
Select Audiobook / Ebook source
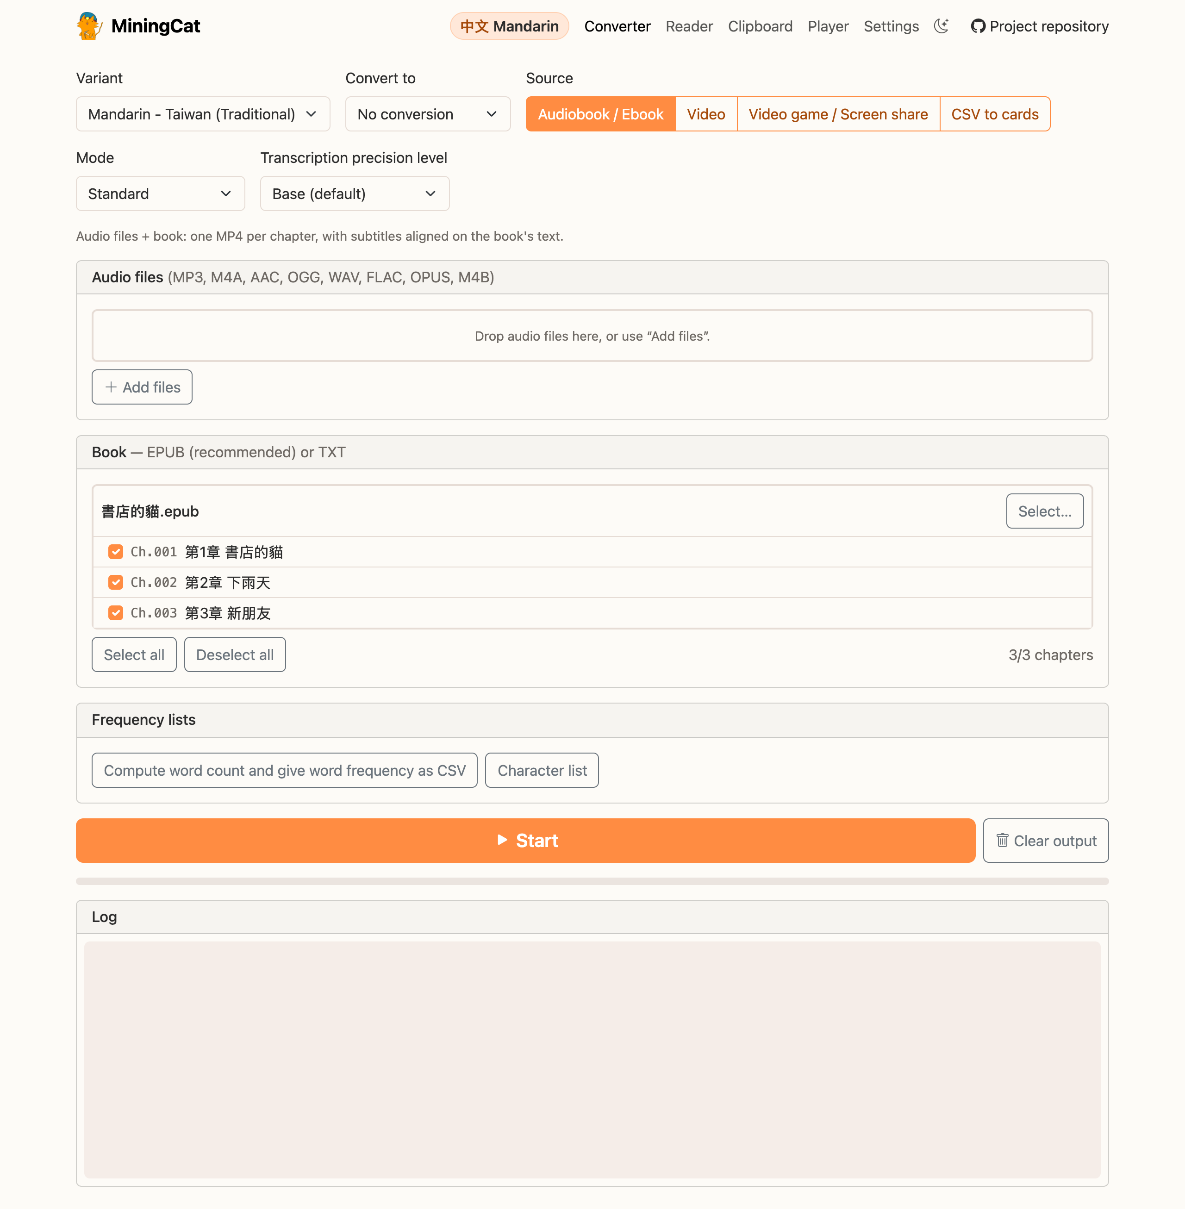(x=600, y=114)
